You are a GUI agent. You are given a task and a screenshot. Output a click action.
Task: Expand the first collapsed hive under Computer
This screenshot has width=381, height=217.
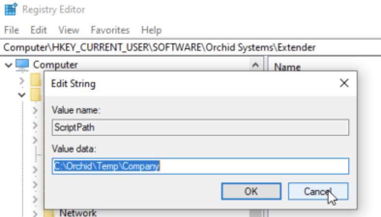(x=22, y=80)
